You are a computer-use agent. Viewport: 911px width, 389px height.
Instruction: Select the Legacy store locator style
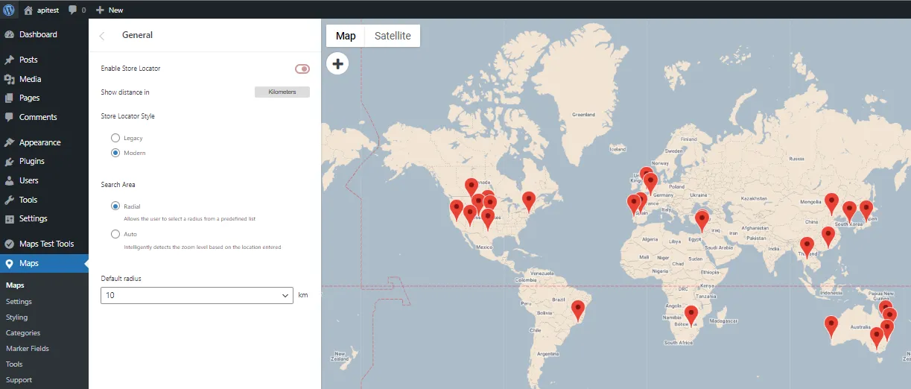115,138
